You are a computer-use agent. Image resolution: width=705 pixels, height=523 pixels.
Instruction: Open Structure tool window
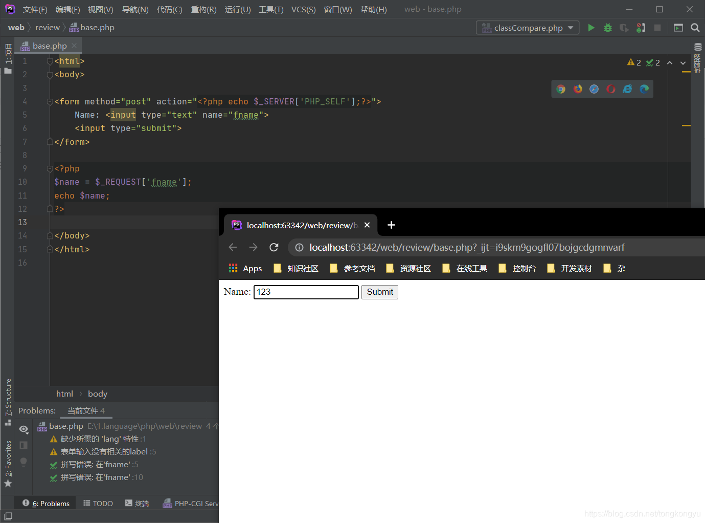(x=8, y=402)
